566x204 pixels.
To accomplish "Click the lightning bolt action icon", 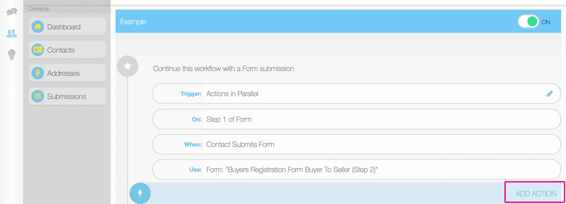I will [x=140, y=193].
